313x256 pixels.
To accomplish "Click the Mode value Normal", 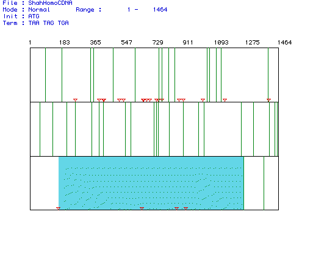I will [x=39, y=10].
